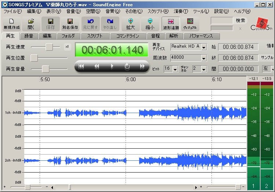Open the スクリプト(R) menu
The width and height of the screenshot is (275, 192).
[x=158, y=11]
